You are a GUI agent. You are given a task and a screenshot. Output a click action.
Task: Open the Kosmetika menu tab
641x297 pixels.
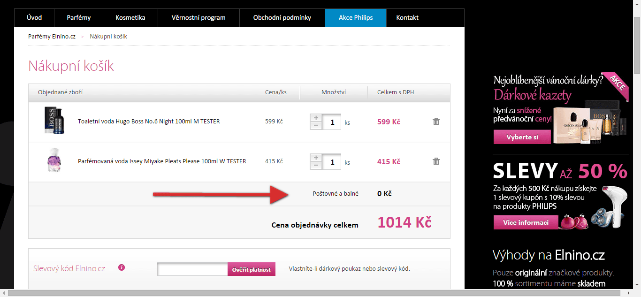130,18
